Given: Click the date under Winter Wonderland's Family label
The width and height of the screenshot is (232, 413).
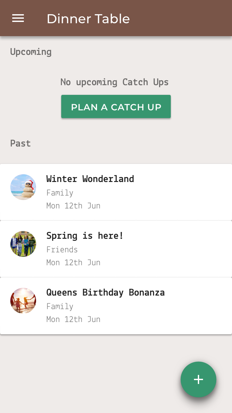Looking at the screenshot, I should (x=73, y=206).
